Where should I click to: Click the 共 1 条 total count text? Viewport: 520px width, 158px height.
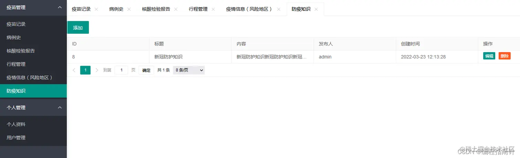pyautogui.click(x=163, y=70)
